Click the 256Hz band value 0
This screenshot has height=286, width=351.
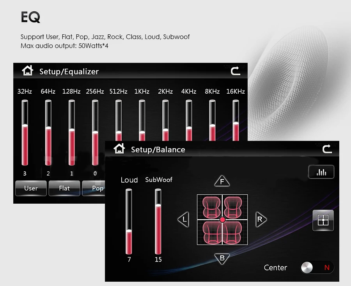click(x=95, y=173)
